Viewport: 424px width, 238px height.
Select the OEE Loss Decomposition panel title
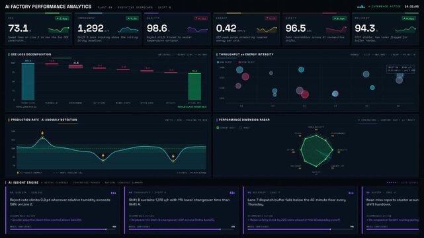(x=31, y=54)
